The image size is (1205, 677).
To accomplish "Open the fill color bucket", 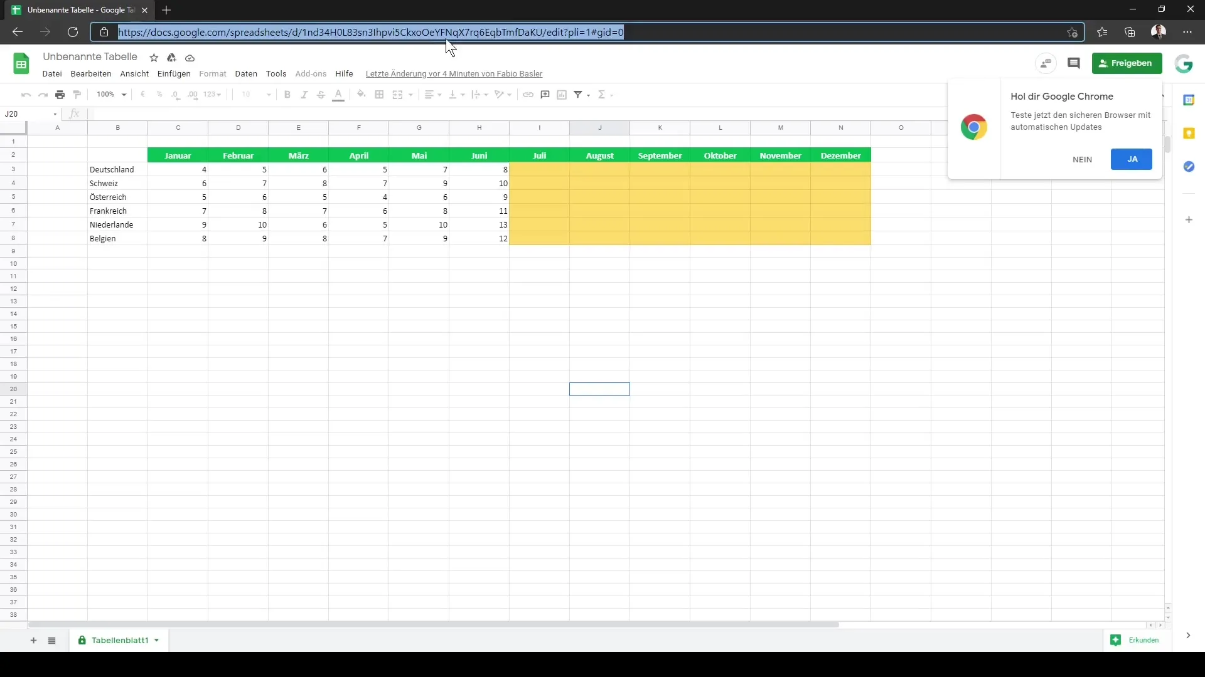I will click(x=361, y=95).
